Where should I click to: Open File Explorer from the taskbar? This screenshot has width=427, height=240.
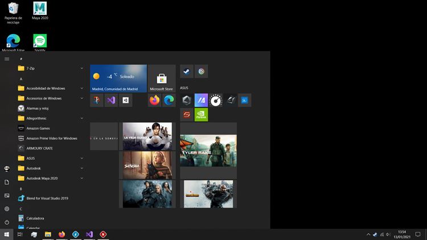48,234
